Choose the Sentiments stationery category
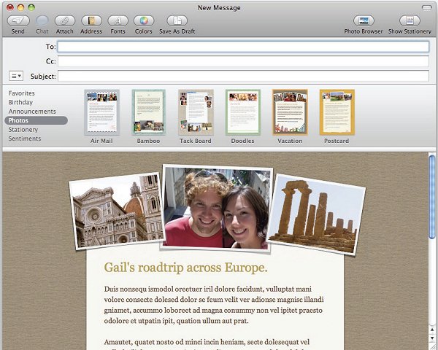Viewport: 438px width, 350px height. click(25, 139)
